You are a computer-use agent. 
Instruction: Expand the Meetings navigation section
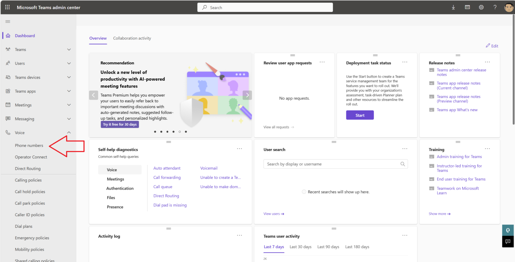(x=69, y=105)
